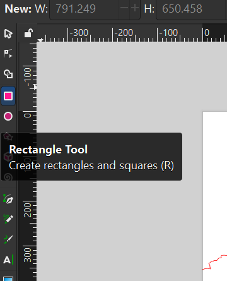227x281 pixels.
Task: Select the Gradient tool at toolbar bottom
Action: [8, 278]
